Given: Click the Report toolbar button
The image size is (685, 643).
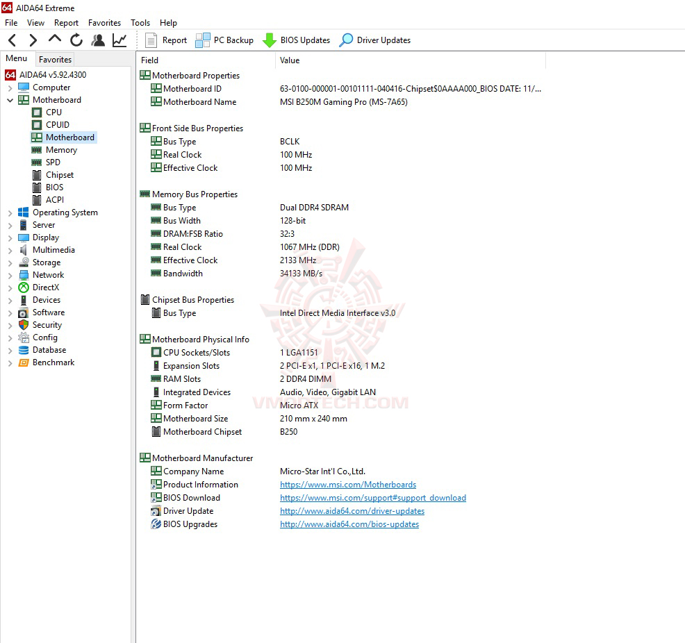Looking at the screenshot, I should click(166, 40).
